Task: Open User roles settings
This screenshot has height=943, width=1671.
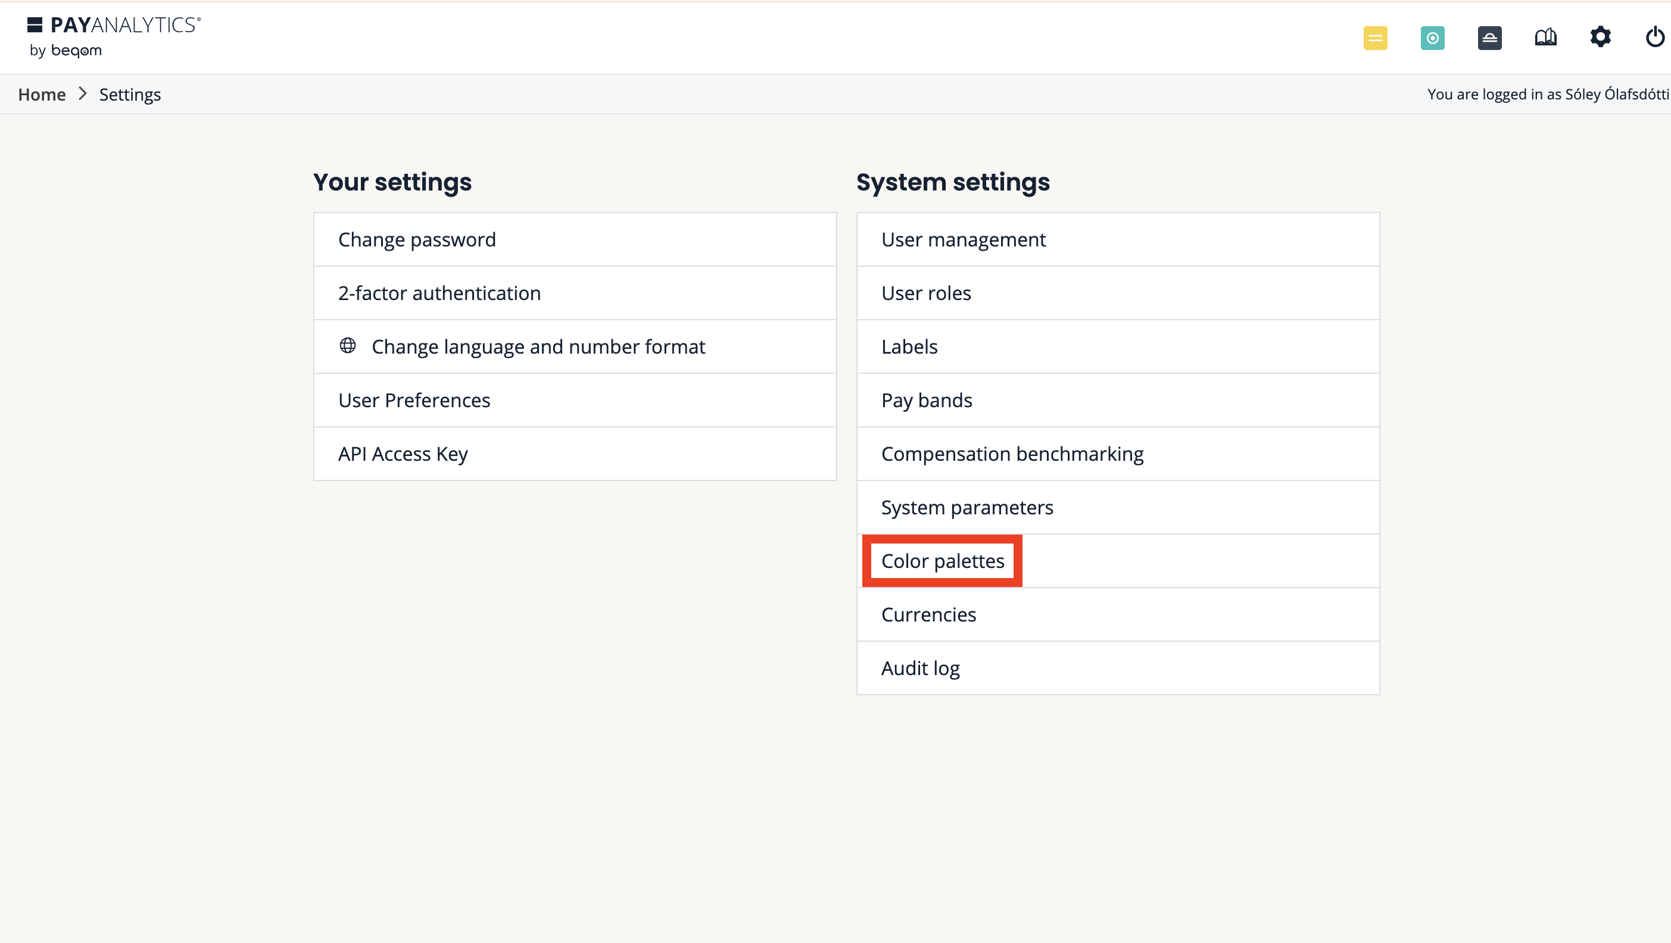Action: pyautogui.click(x=925, y=293)
